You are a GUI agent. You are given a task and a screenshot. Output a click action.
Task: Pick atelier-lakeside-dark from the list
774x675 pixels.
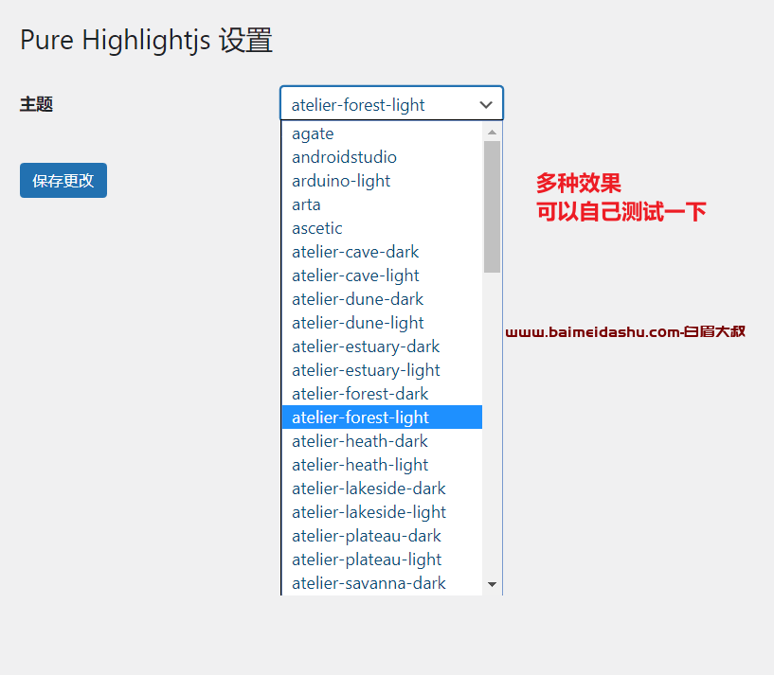coord(382,488)
